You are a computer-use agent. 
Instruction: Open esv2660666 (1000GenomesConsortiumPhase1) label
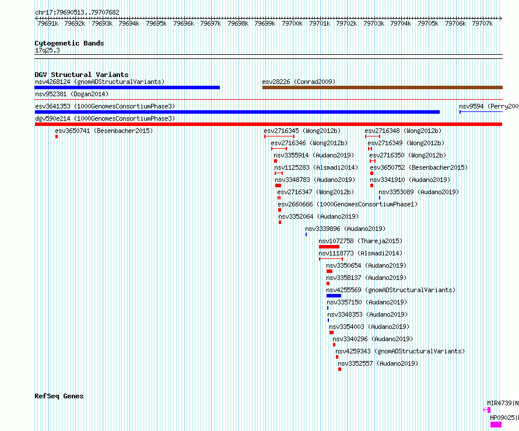(348, 204)
